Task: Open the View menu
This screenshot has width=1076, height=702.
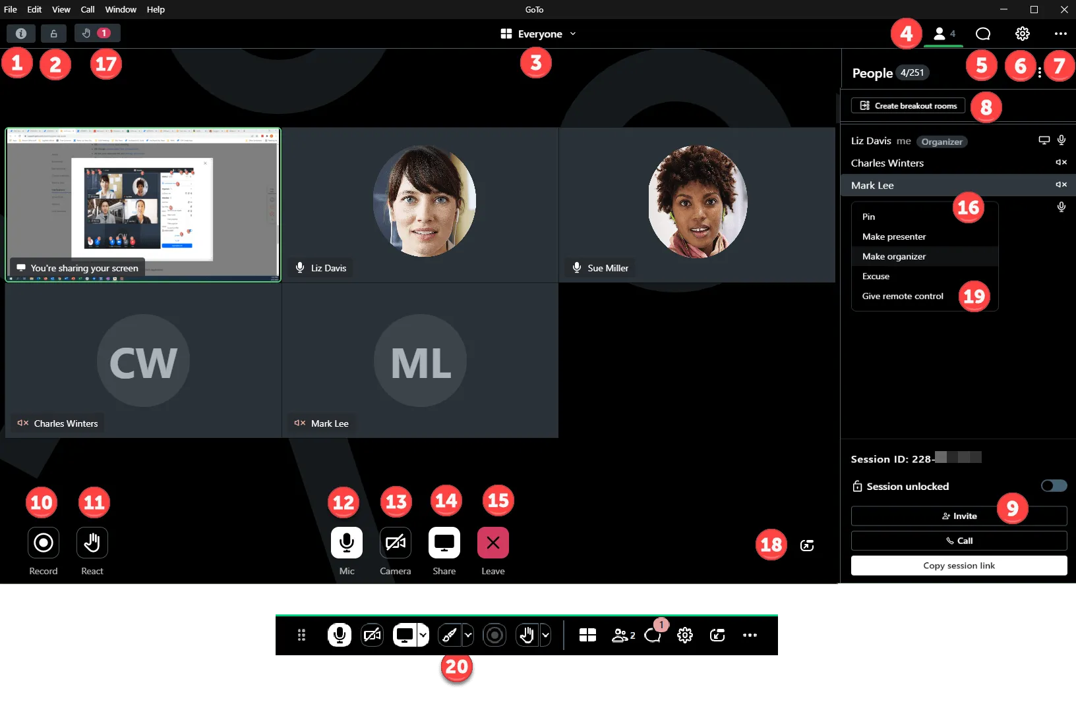Action: coord(61,9)
